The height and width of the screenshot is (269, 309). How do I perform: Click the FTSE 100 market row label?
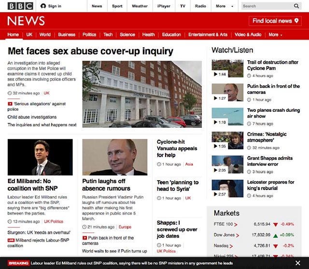click(x=223, y=224)
